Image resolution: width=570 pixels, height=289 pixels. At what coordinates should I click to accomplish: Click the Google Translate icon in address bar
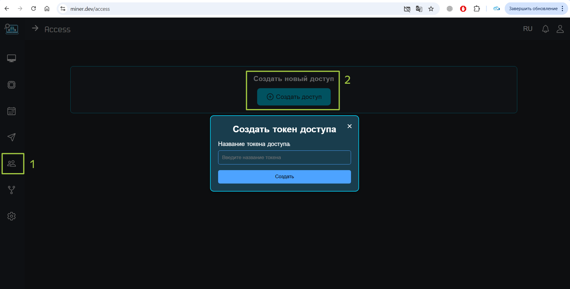(x=419, y=9)
